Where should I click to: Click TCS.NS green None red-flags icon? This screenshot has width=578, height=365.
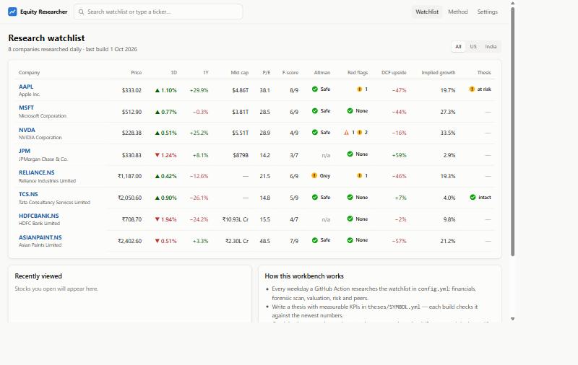click(x=350, y=197)
